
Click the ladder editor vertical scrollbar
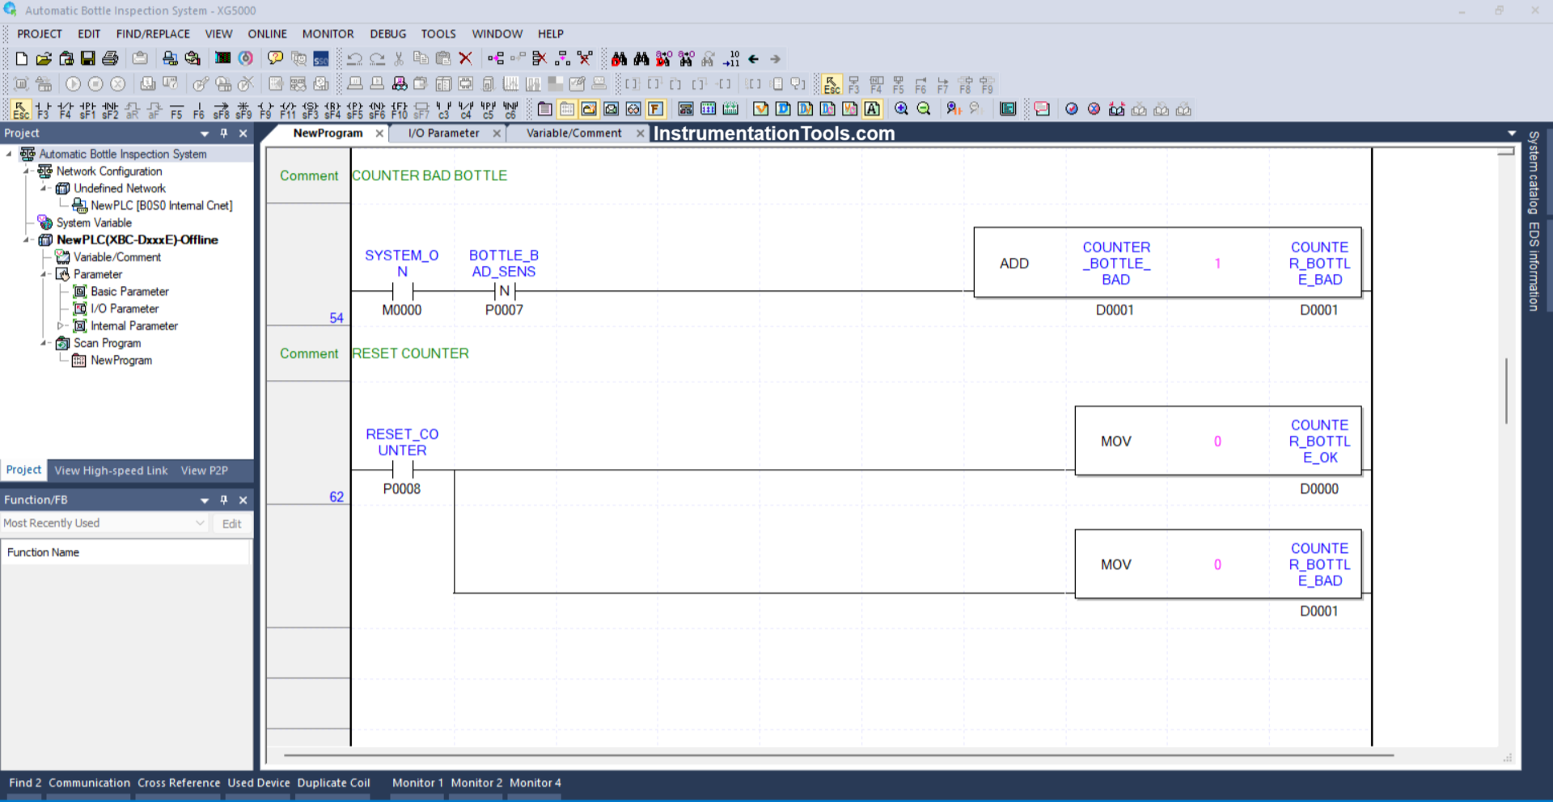pos(1506,391)
